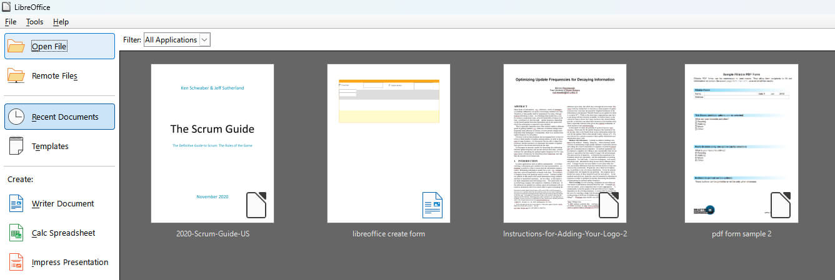Click the Impress Presentation icon
This screenshot has height=280, width=835.
[x=16, y=262]
